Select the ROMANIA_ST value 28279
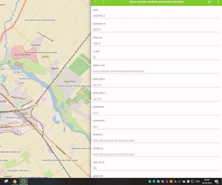Viewport: 222px width, 185px height. pos(96,30)
